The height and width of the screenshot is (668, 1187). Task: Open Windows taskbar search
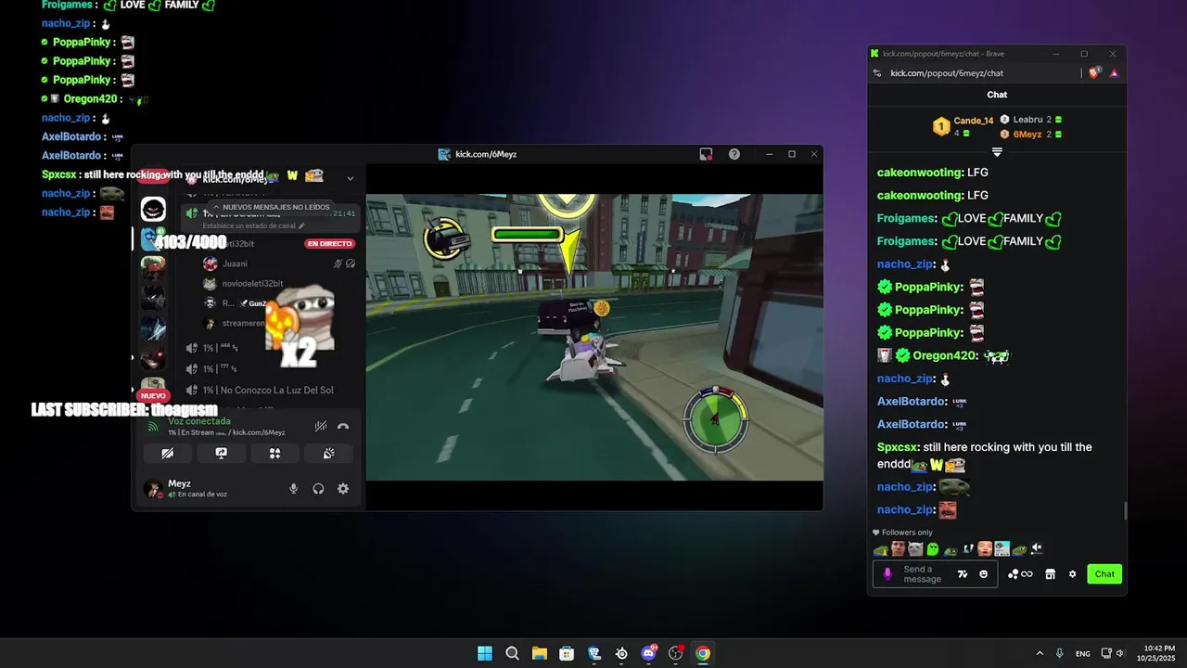coord(512,653)
